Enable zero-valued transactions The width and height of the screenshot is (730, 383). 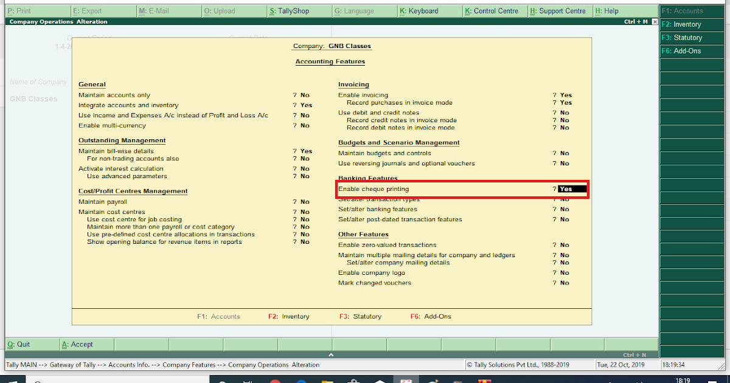click(563, 244)
